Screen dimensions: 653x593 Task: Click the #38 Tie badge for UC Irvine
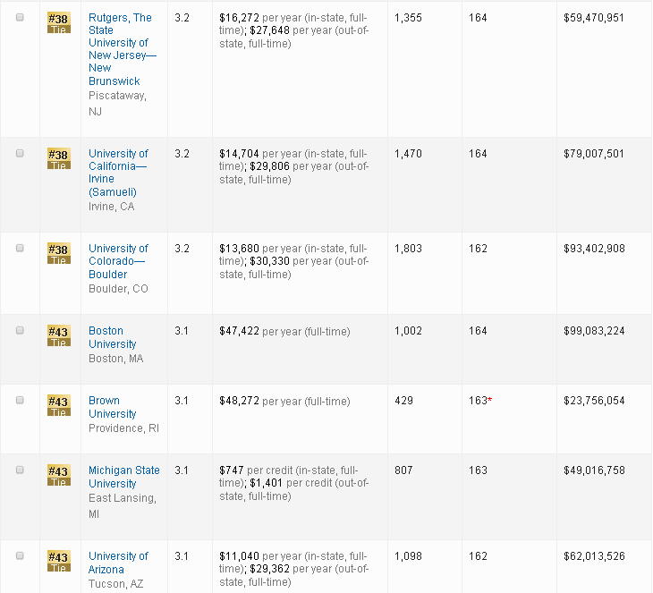58,158
